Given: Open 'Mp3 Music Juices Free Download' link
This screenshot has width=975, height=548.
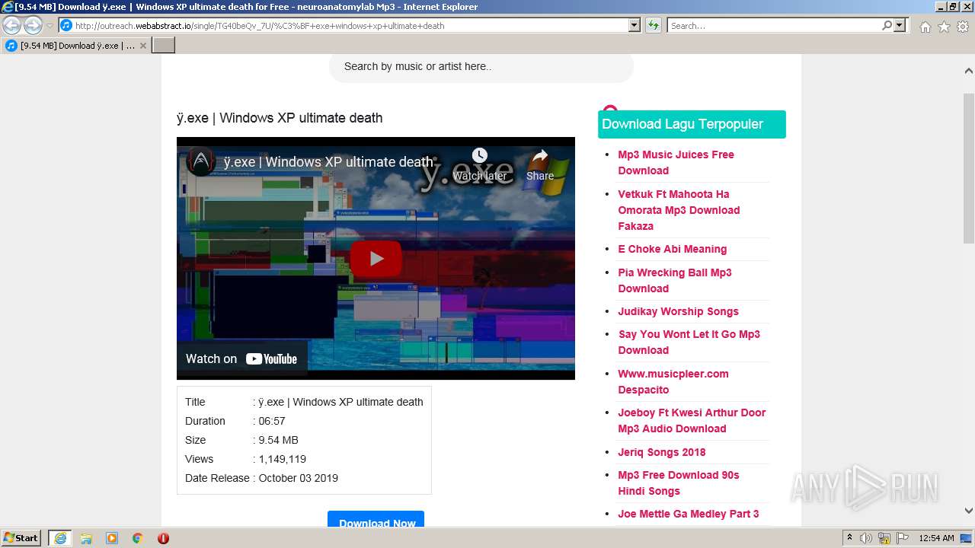Looking at the screenshot, I should point(676,162).
